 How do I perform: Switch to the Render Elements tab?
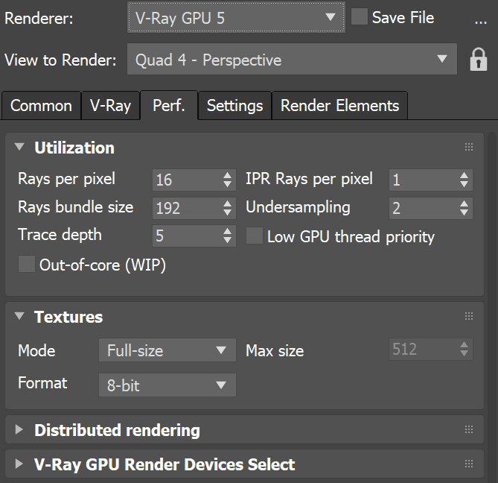point(339,106)
